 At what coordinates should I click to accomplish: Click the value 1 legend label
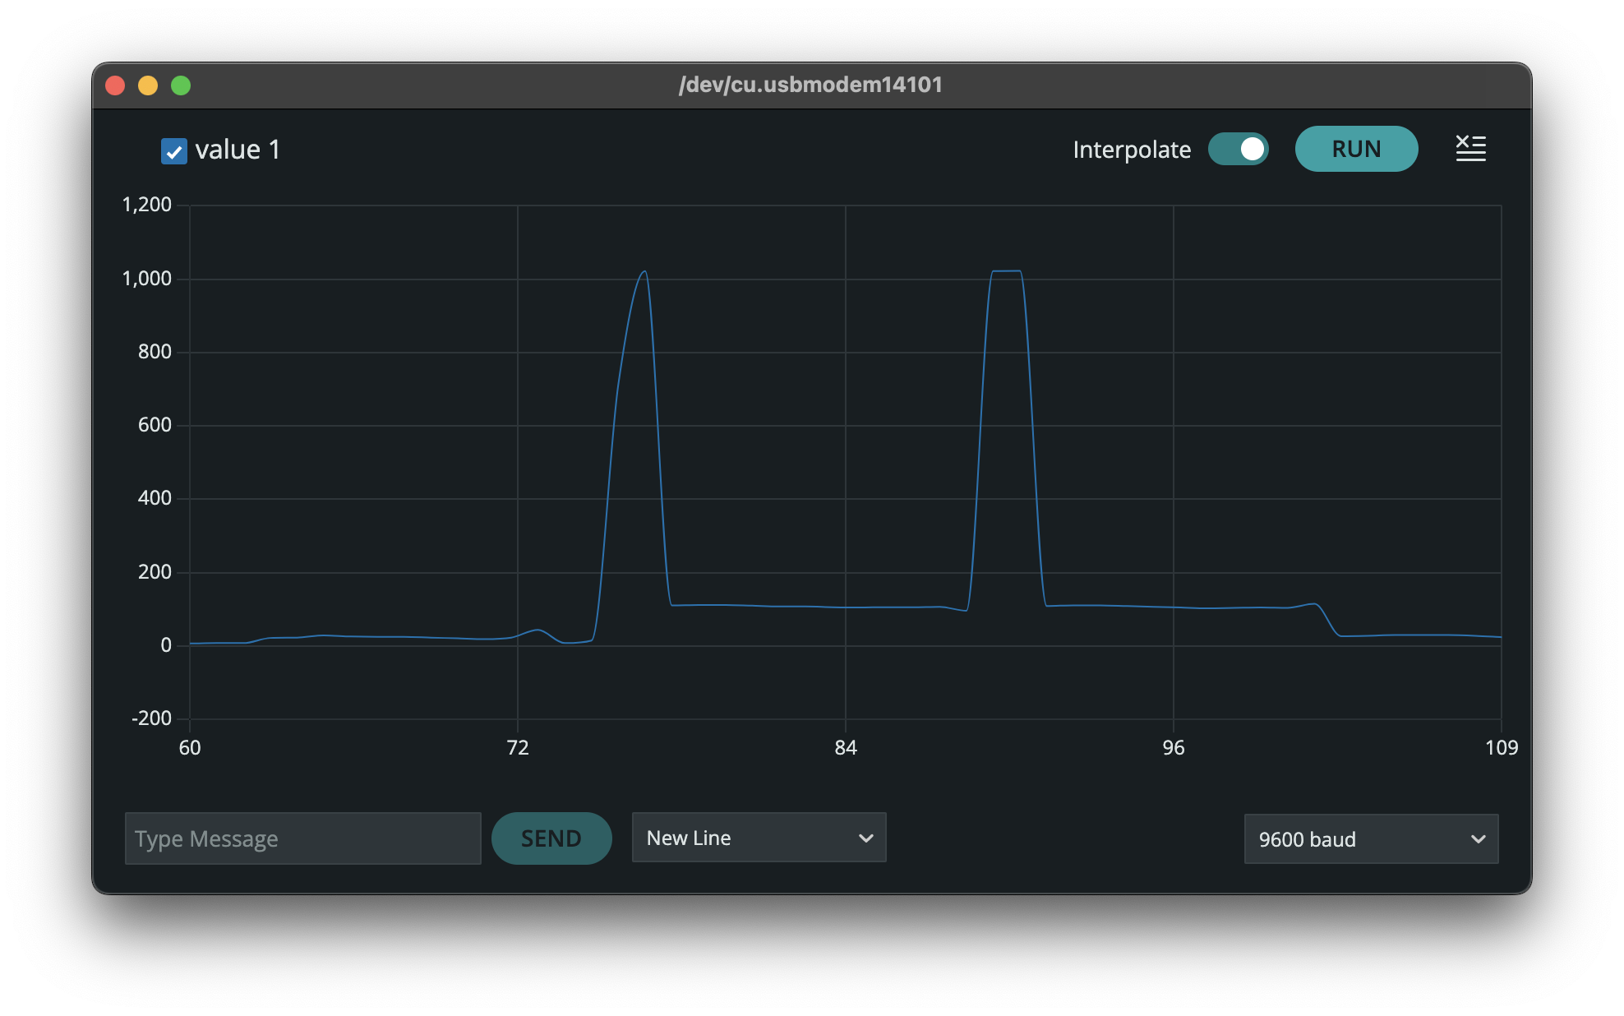pyautogui.click(x=238, y=150)
